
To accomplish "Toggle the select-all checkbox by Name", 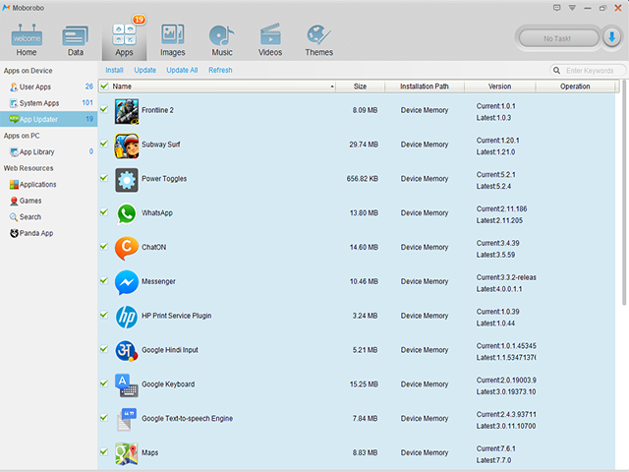I will [105, 86].
